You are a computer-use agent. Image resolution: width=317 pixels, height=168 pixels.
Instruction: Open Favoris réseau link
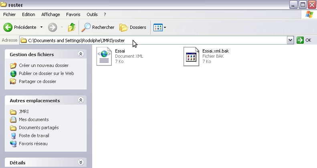(33, 144)
